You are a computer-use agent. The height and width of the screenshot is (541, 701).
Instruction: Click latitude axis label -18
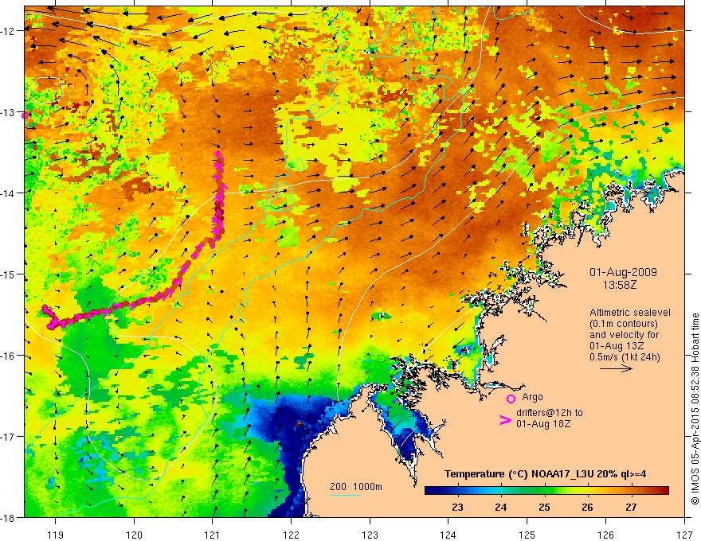tap(8, 518)
